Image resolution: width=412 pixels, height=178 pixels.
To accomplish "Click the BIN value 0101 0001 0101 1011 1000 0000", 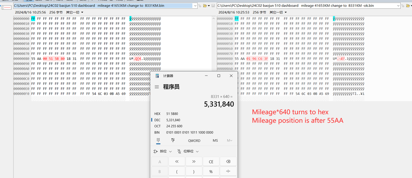I will click(190, 132).
